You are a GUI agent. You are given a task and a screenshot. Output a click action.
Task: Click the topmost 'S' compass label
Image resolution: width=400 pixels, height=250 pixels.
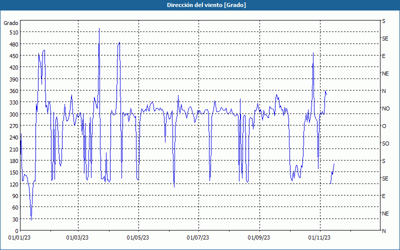383,21
